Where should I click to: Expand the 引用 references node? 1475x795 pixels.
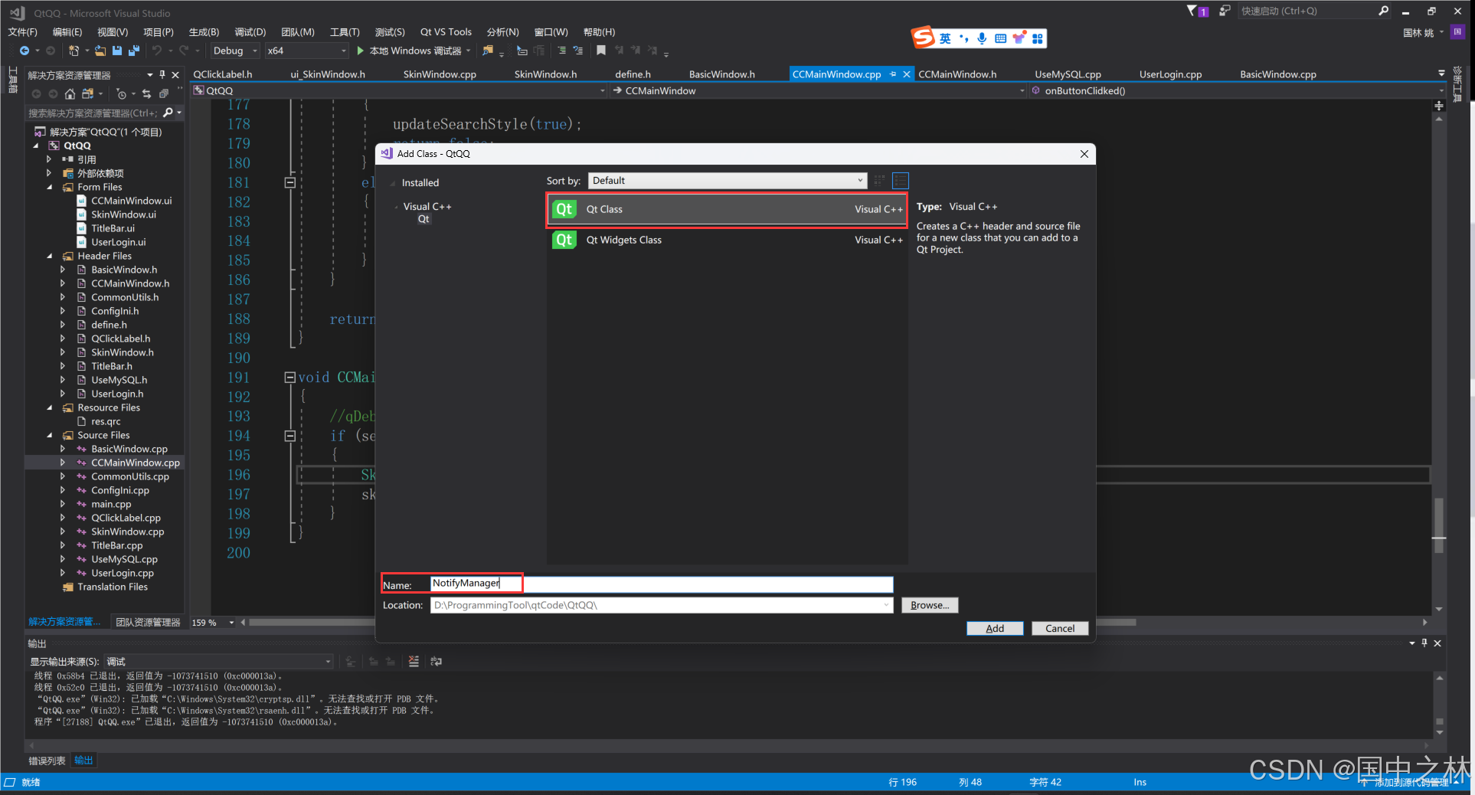pyautogui.click(x=49, y=159)
